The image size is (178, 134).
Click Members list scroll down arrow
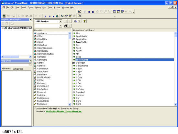pyautogui.click(x=175, y=104)
